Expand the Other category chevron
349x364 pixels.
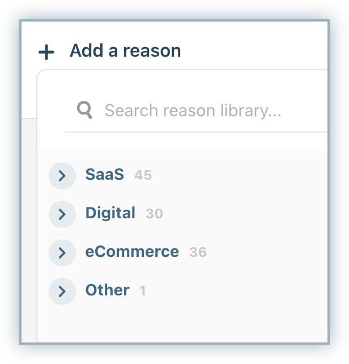point(62,291)
